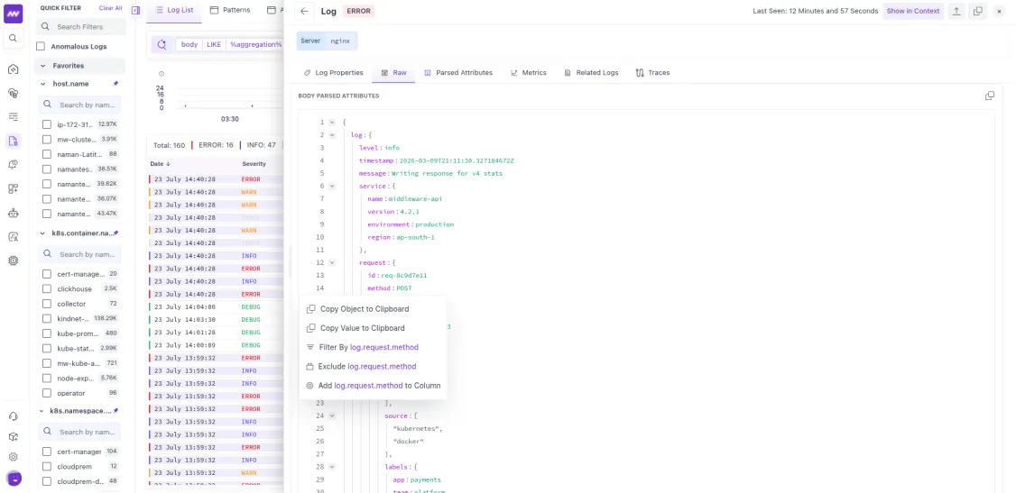
Task: Open the dashboard builder icon in rail
Action: tap(13, 189)
